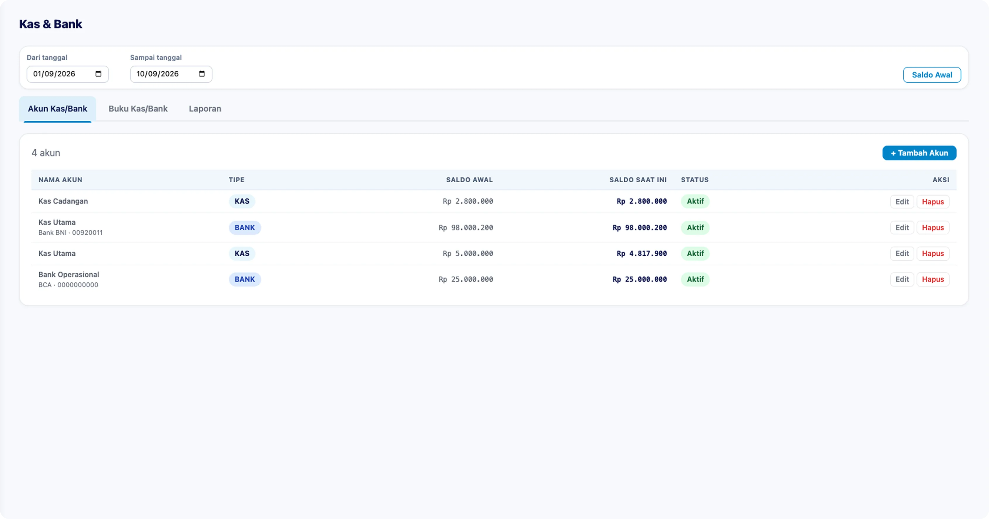Click BANK type badge in Bank BNI row
The width and height of the screenshot is (989, 519).
pos(245,228)
